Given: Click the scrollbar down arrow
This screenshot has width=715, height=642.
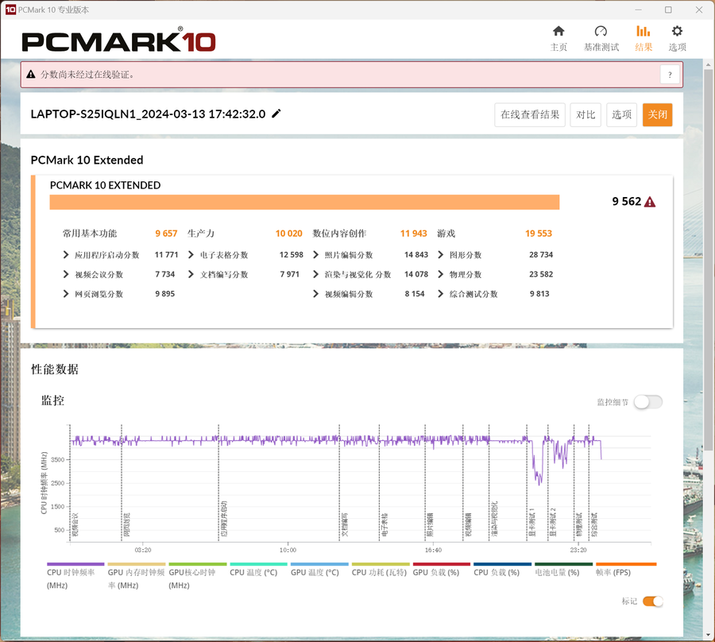Looking at the screenshot, I should pos(708,635).
